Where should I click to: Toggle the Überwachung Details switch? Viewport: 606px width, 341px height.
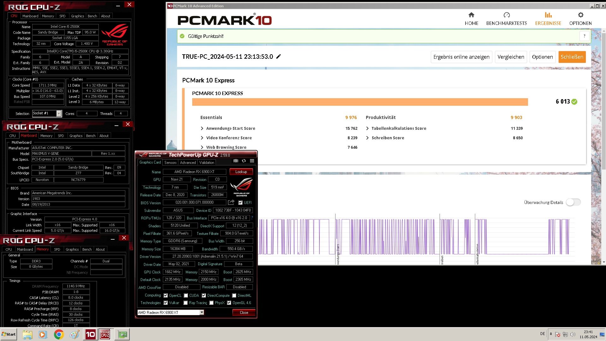pos(573,202)
